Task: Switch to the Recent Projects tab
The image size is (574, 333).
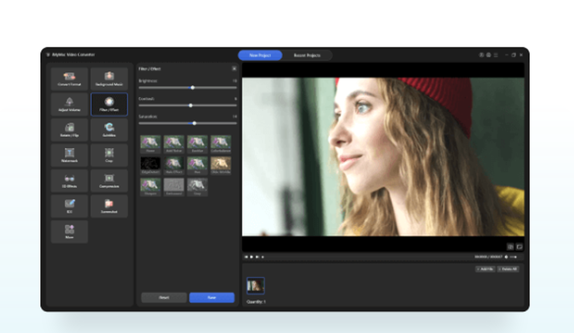Action: pos(307,55)
